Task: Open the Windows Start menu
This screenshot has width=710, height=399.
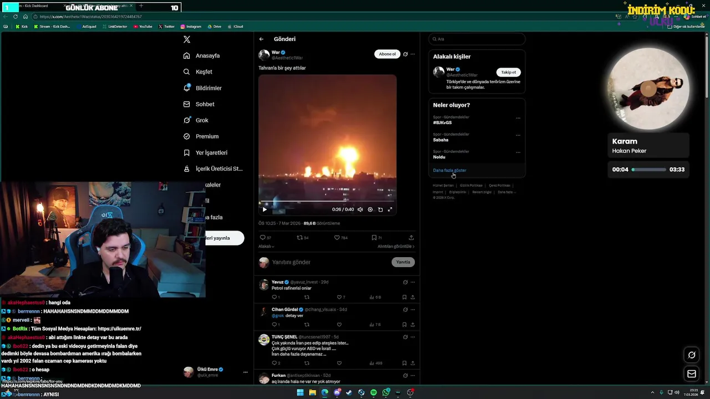Action: click(x=300, y=392)
